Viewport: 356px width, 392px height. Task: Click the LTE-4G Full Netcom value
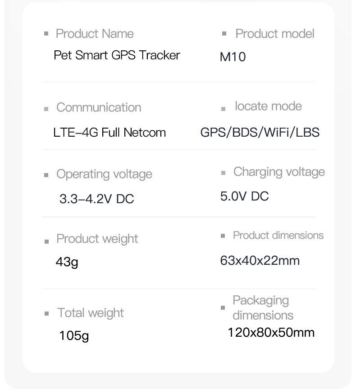point(110,133)
